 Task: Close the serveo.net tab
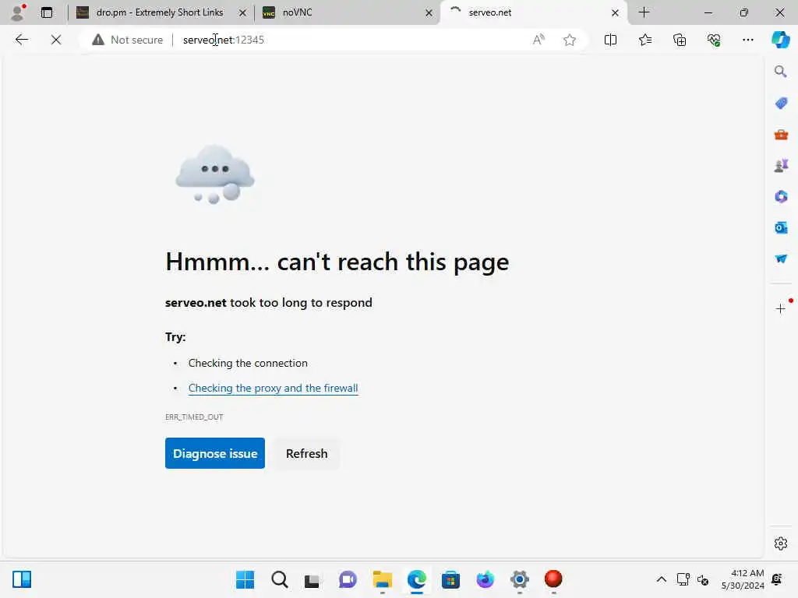615,12
